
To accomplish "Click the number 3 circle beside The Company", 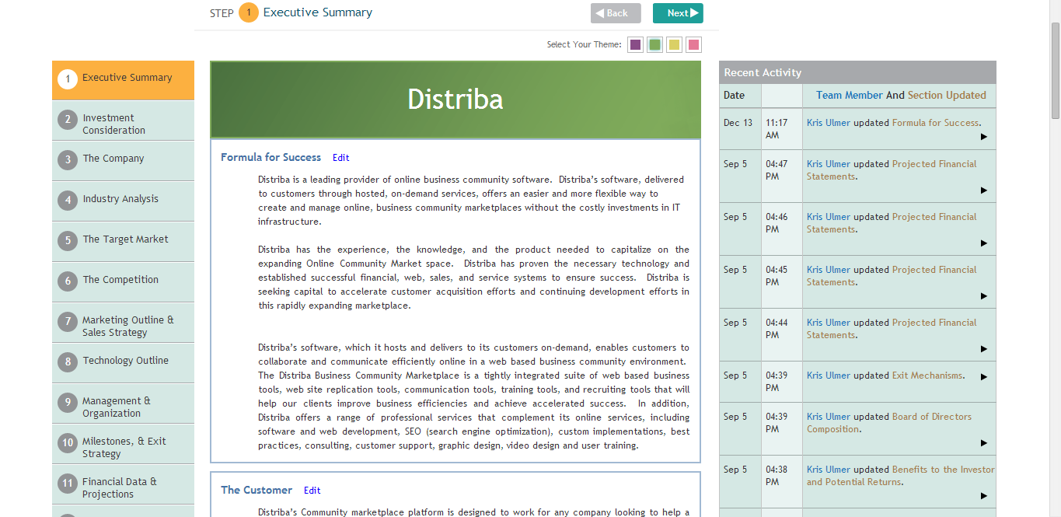I will 68,160.
